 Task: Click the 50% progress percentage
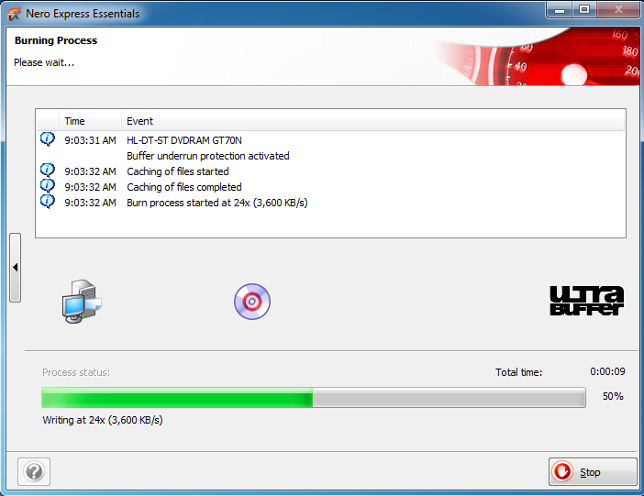pyautogui.click(x=613, y=396)
